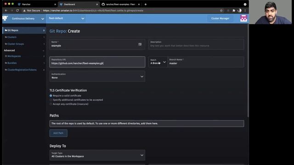Click the Git Repos folder icon
Image resolution: width=294 pixels, height=165 pixels.
6,30
